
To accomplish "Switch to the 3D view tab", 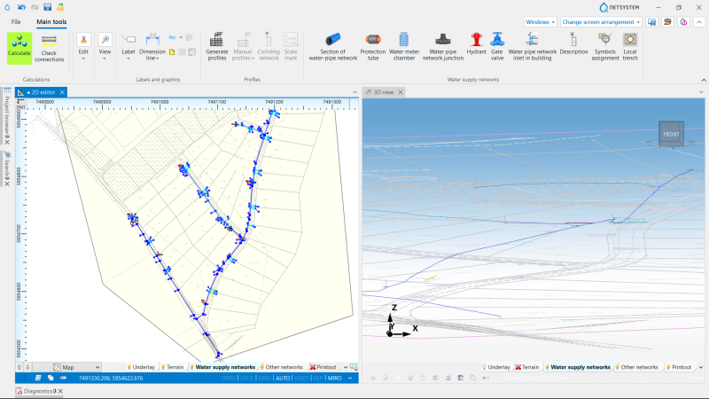I will [384, 92].
